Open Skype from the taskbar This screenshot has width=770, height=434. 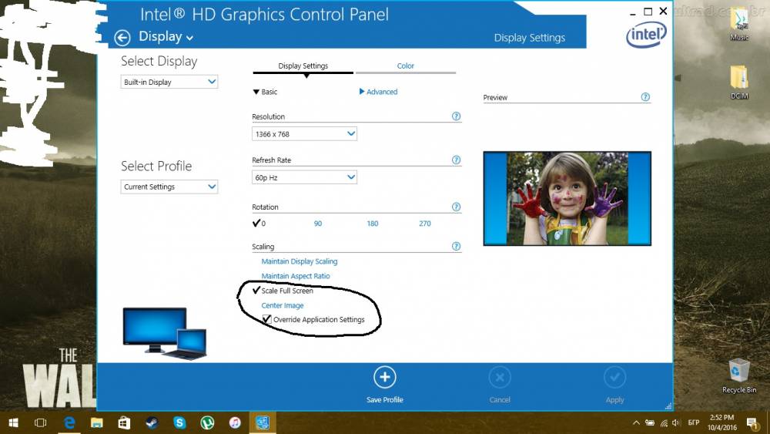point(179,422)
